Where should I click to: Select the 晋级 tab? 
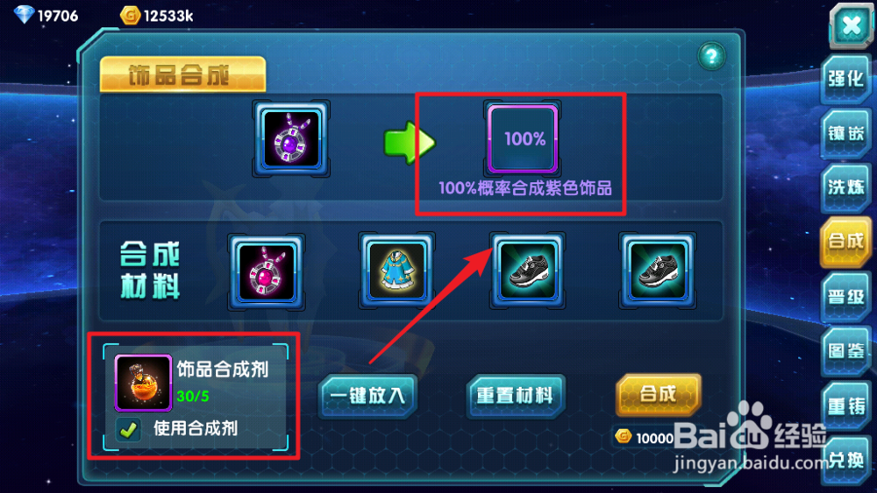(x=847, y=297)
